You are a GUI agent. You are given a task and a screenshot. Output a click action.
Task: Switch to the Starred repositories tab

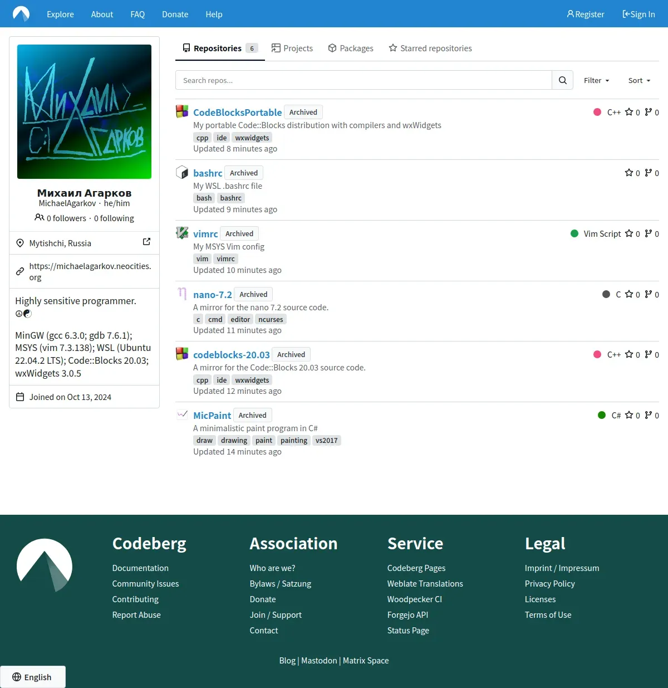point(430,48)
